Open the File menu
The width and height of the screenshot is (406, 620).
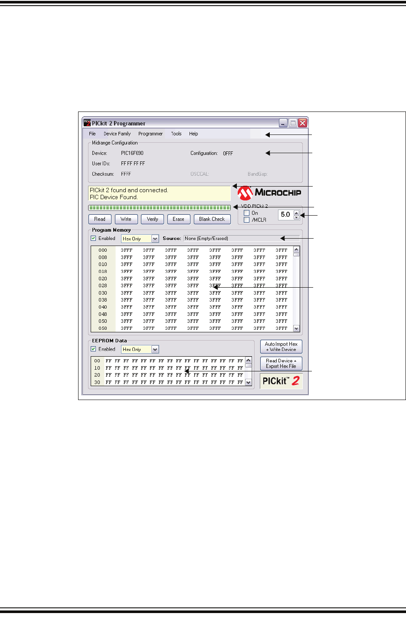(92, 134)
